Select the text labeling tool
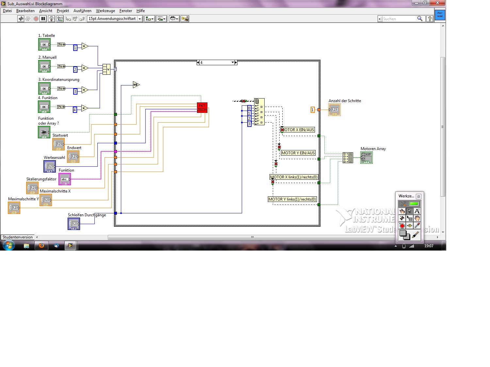The image size is (490, 367). coord(417,211)
